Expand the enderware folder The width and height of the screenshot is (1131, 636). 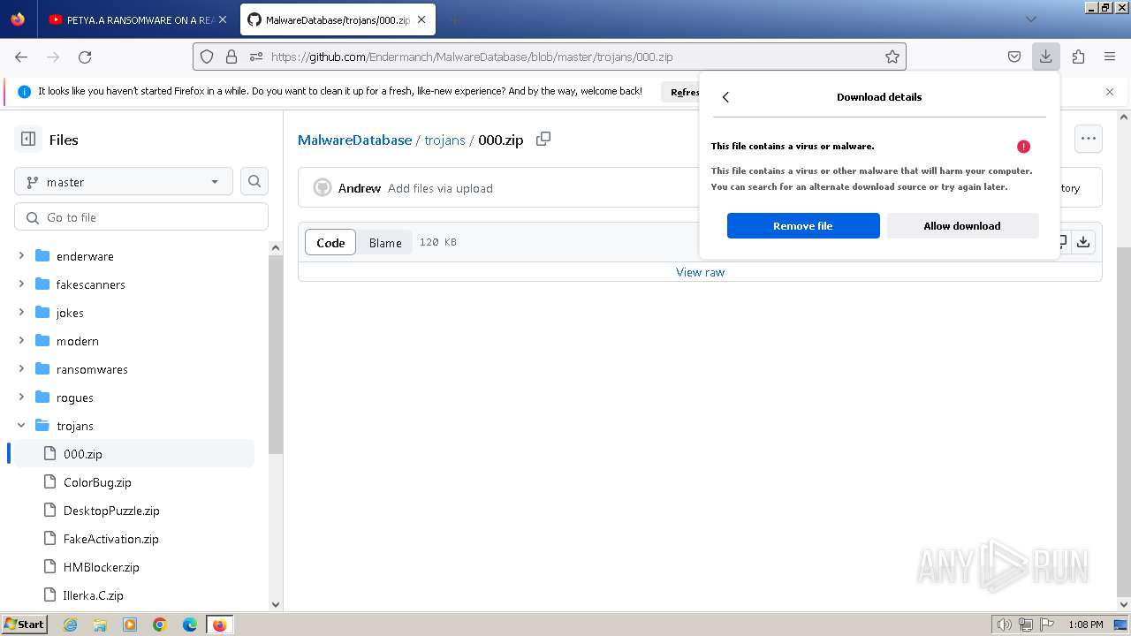tap(21, 256)
